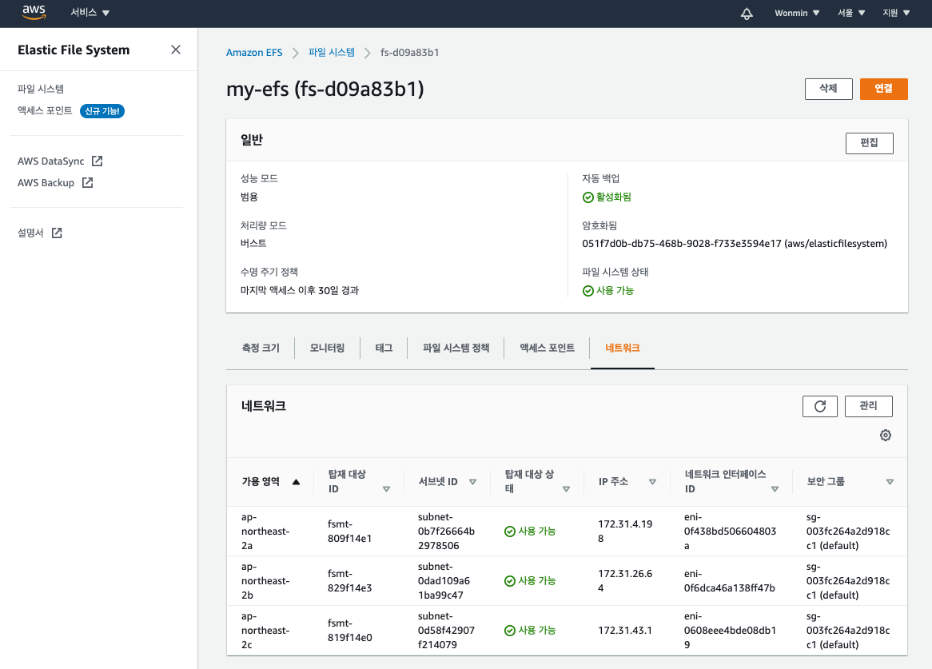Viewport: 932px width, 669px height.
Task: Switch to the 측정 크기 tab
Action: tap(261, 348)
